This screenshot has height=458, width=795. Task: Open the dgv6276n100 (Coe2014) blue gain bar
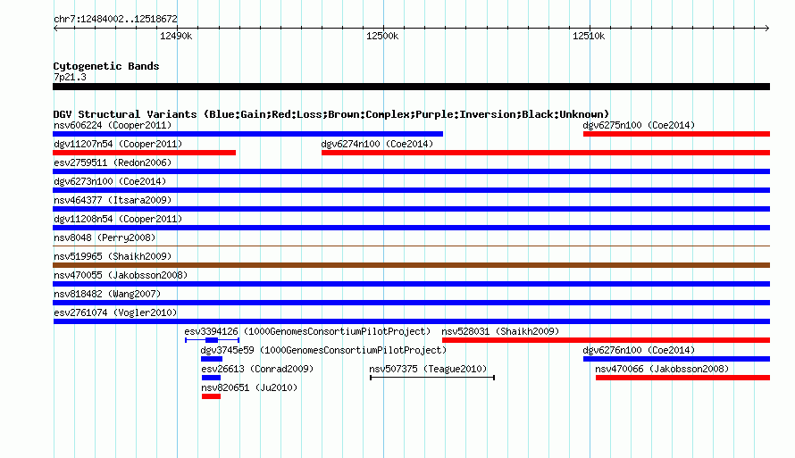pyautogui.click(x=676, y=359)
